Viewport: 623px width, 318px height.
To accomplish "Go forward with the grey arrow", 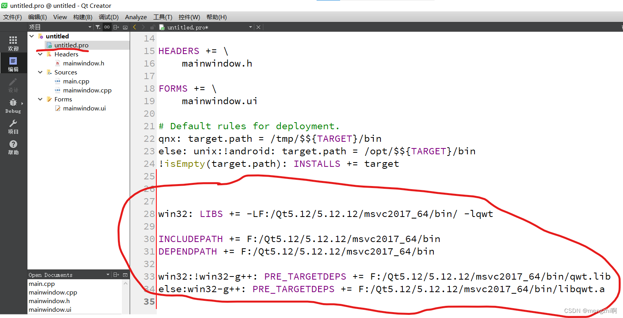I will click(143, 27).
